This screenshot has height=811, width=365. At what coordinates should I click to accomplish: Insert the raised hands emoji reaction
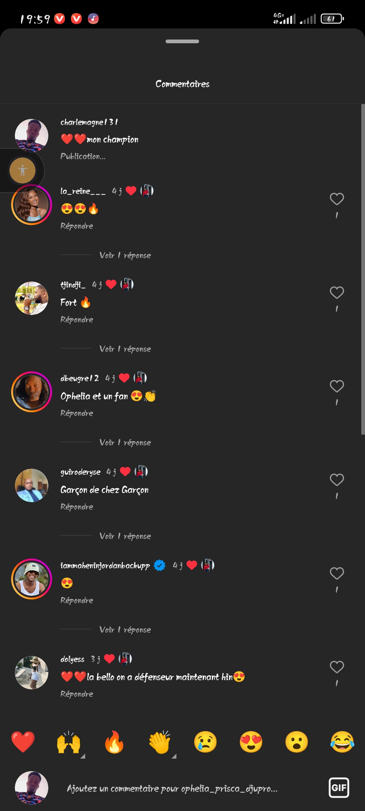69,742
